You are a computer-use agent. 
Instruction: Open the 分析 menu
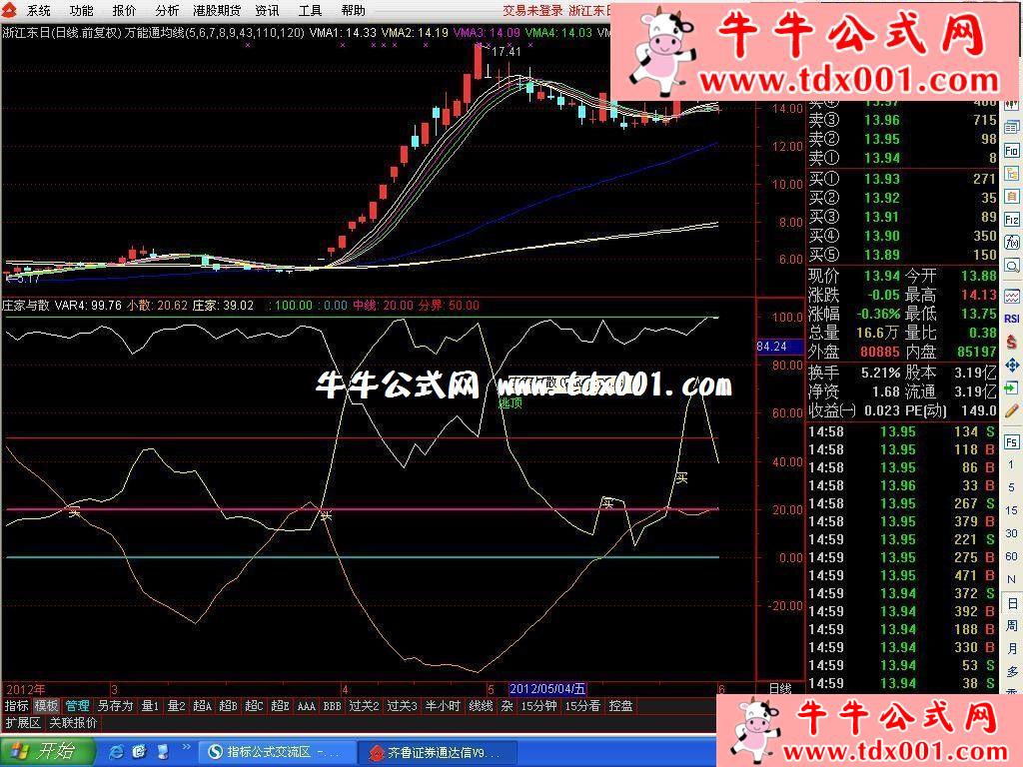point(167,11)
